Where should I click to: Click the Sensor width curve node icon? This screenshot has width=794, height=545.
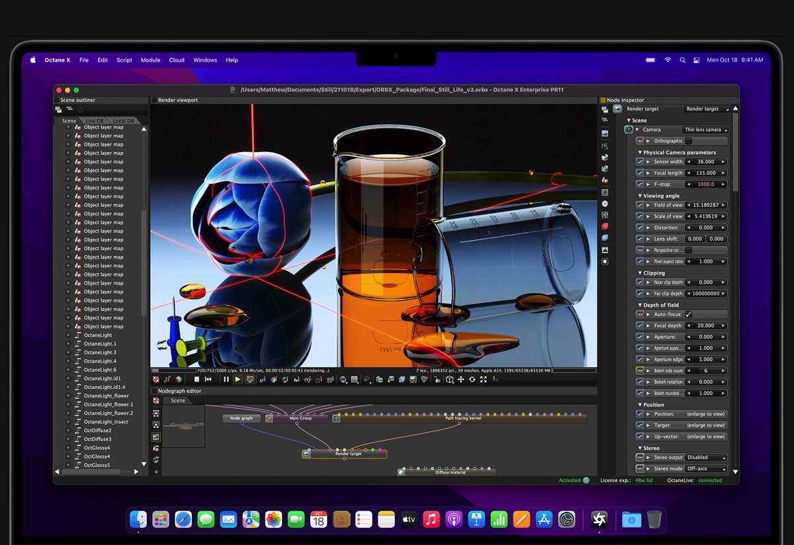640,161
